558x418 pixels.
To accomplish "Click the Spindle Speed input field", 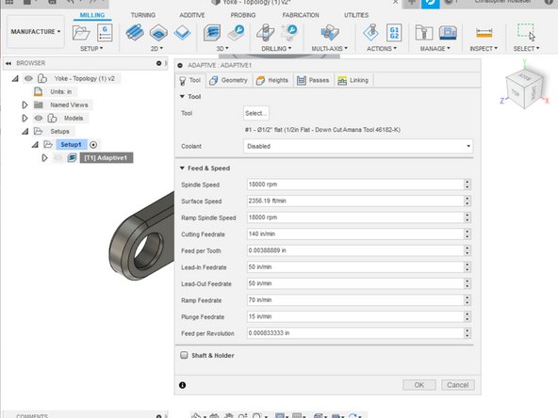I will [355, 185].
